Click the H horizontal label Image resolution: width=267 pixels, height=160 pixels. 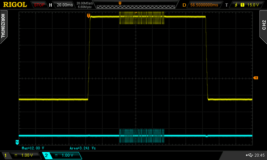point(50,5)
